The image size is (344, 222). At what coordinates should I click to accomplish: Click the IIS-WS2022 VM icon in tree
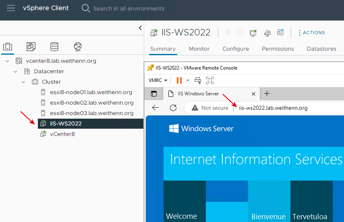pyautogui.click(x=43, y=123)
